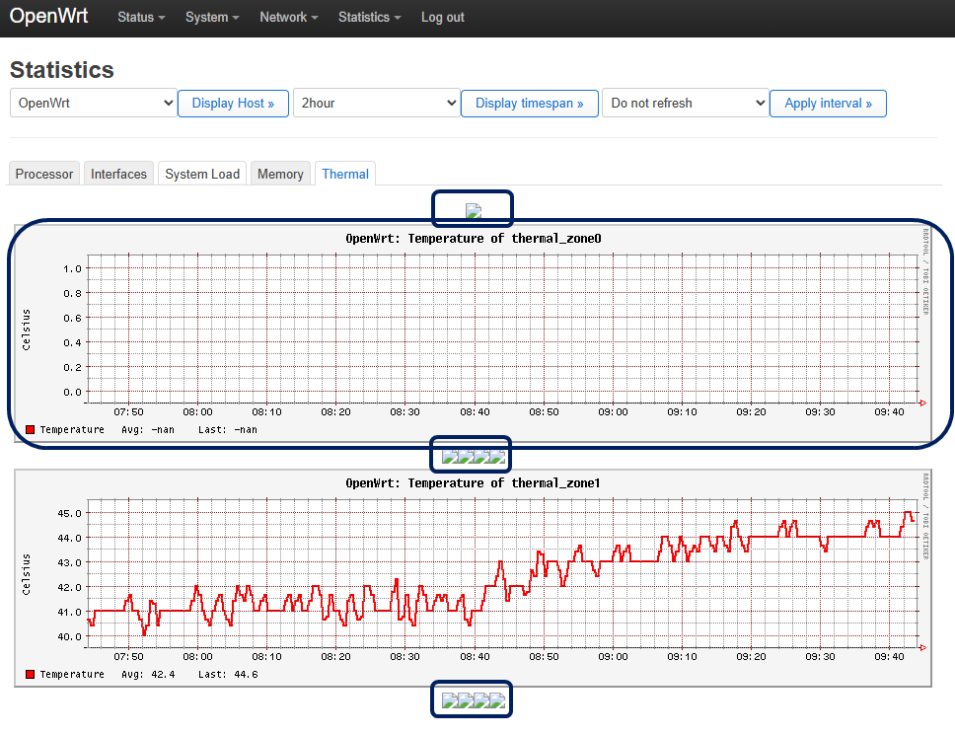Click last broken image icon below thermal_zone1 graph
The height and width of the screenshot is (735, 955).
(x=497, y=701)
